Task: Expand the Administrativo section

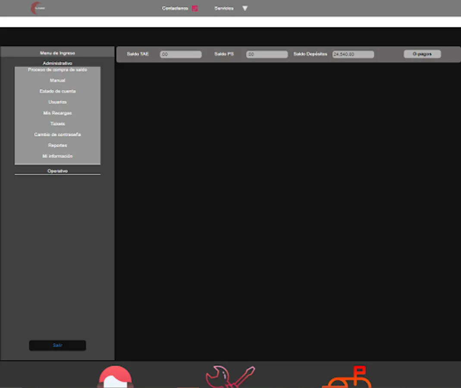Action: [x=57, y=63]
